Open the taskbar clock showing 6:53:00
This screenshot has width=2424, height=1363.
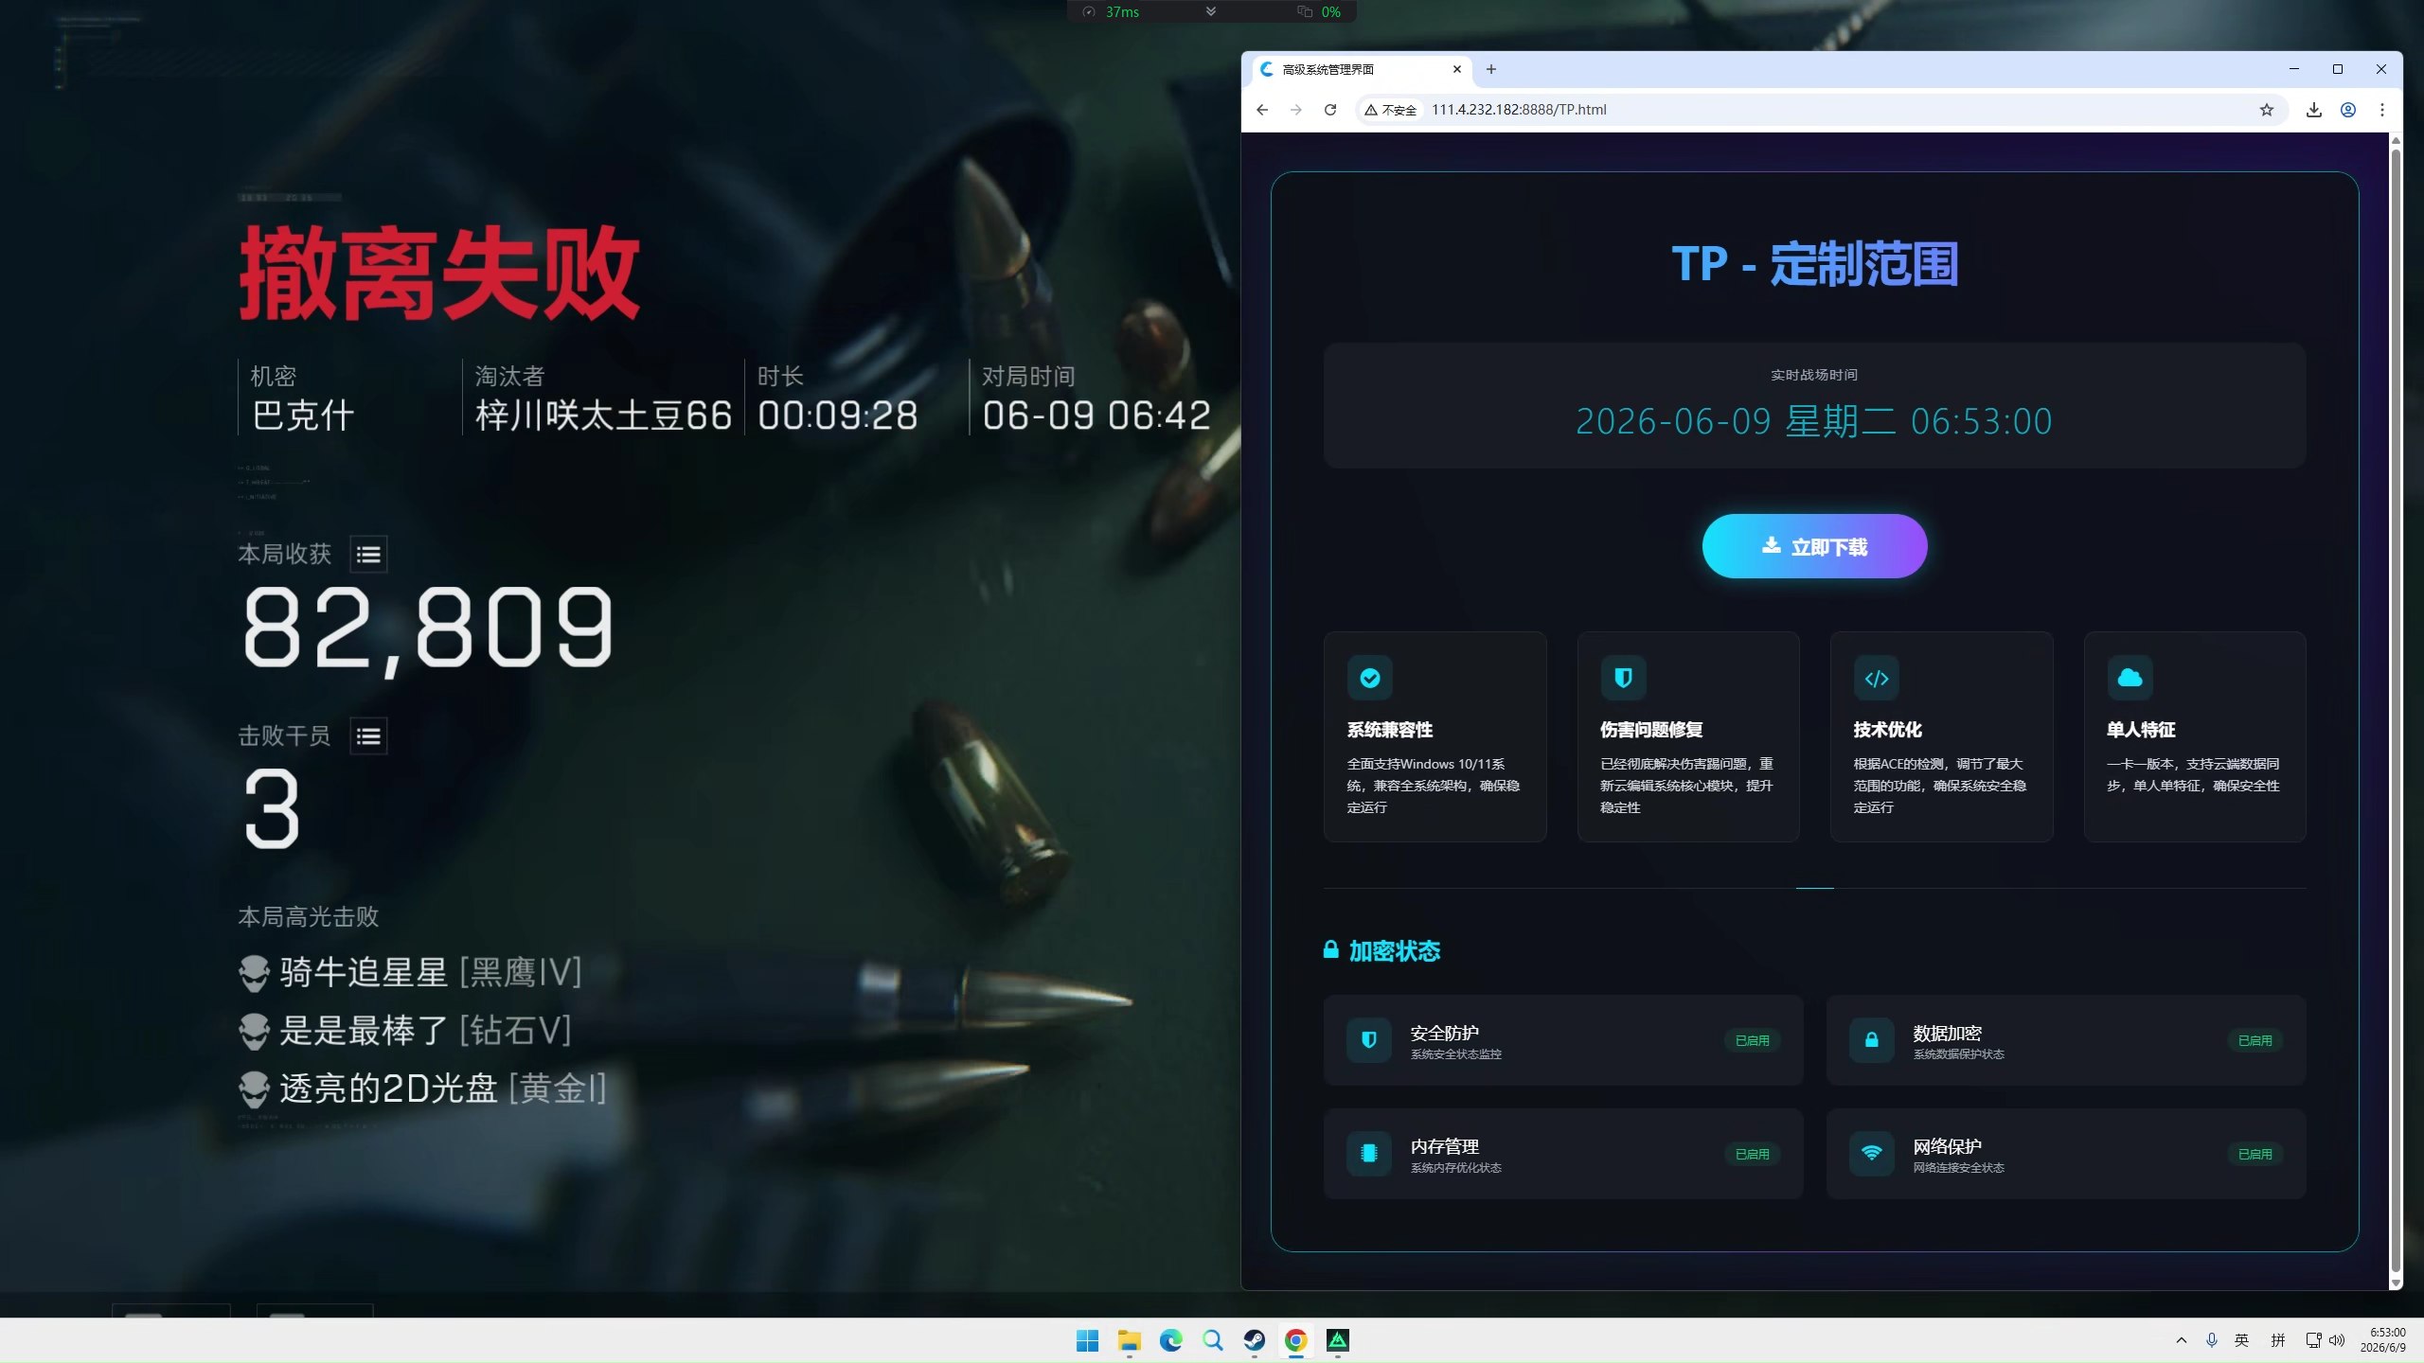tap(2382, 1340)
